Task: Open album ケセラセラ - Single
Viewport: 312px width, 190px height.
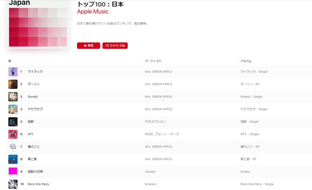Action: [x=254, y=109]
